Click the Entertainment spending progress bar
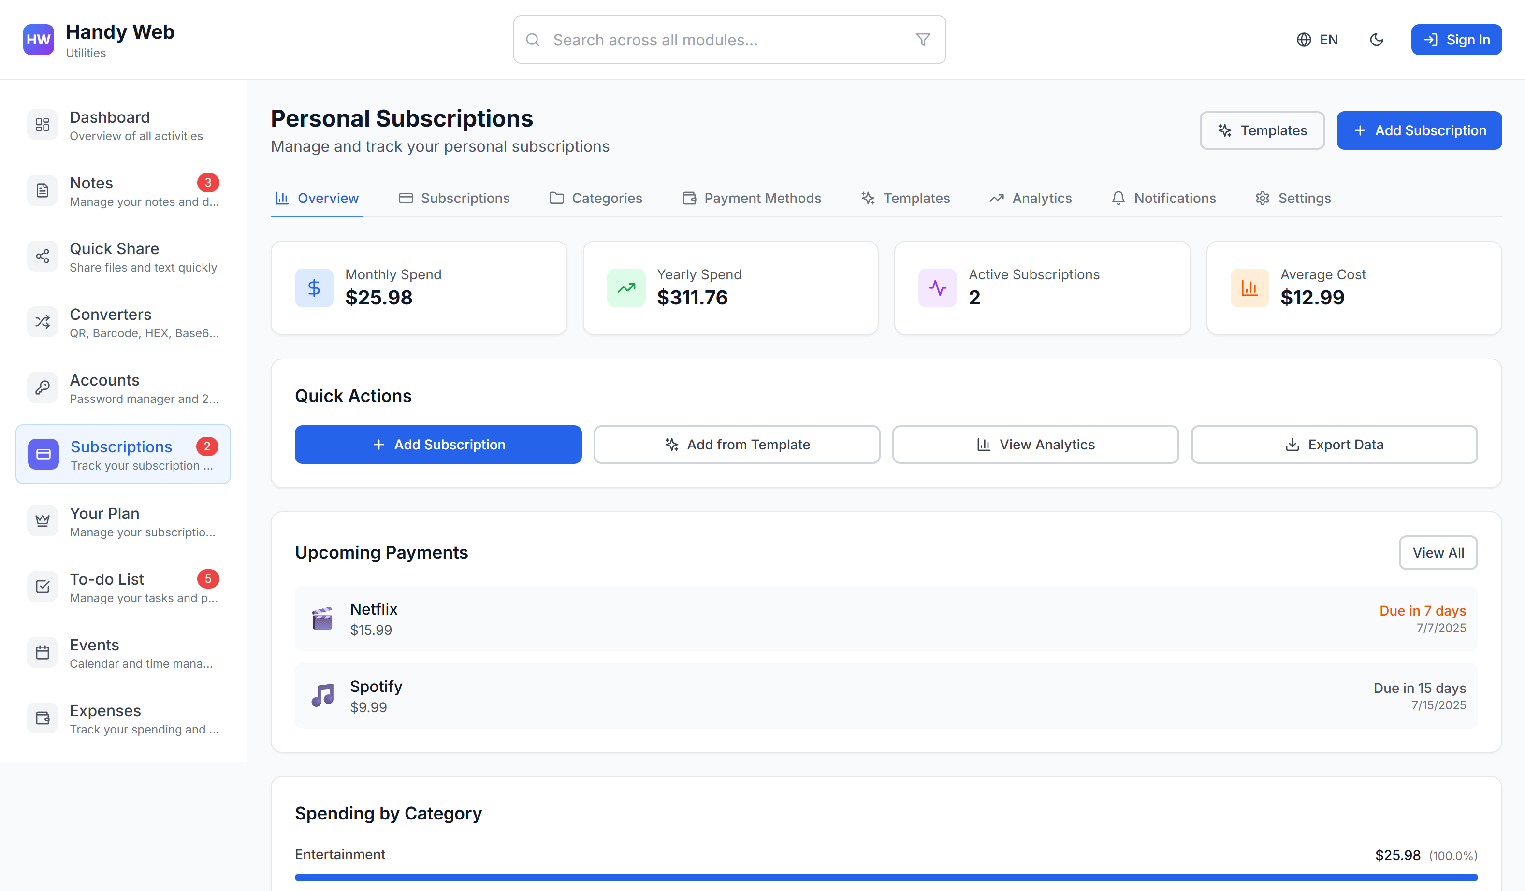 click(x=886, y=877)
